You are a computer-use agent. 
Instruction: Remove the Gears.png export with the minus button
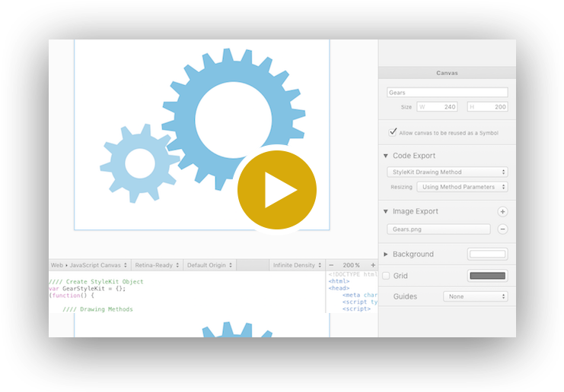[x=502, y=229]
